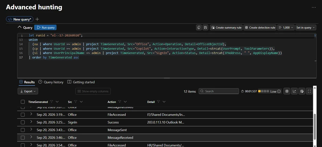
Task: Open the Export dropdown
Action: [x=28, y=91]
